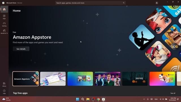This screenshot has width=181, height=102.
Task: Open the user account profile icon
Action: coord(157,3)
